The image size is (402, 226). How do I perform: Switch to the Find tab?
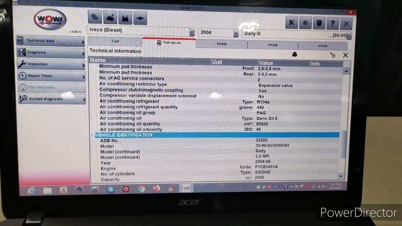coord(115,41)
